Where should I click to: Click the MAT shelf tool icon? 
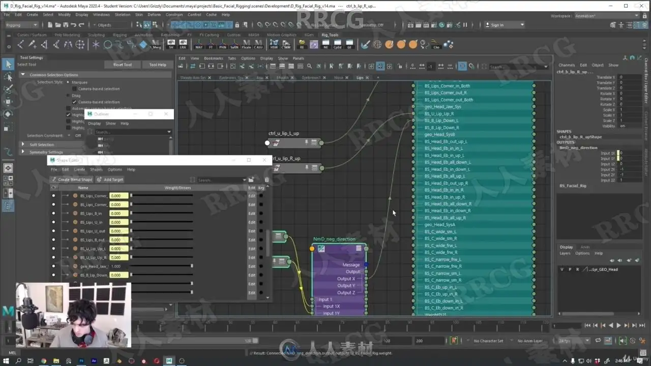(x=198, y=44)
